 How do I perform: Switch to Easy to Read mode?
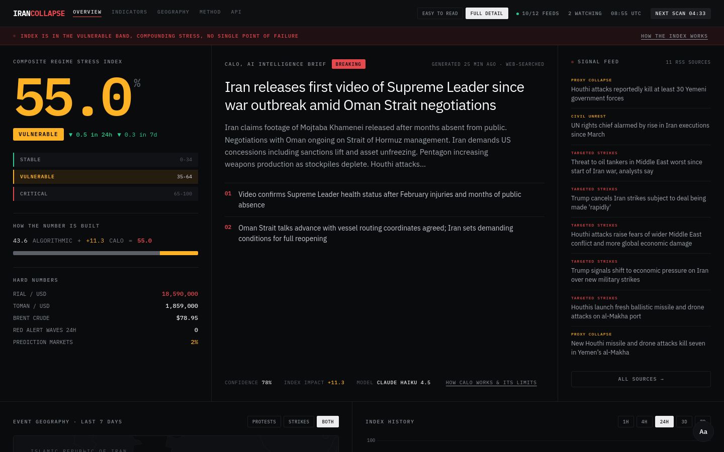[x=440, y=14]
